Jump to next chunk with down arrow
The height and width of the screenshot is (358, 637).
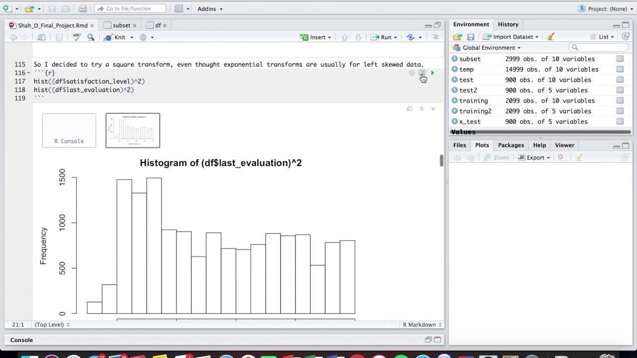point(358,37)
